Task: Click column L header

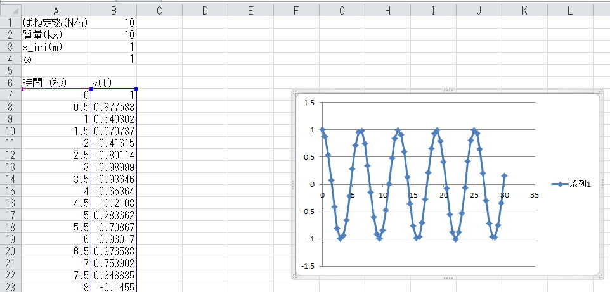Action: [x=569, y=10]
